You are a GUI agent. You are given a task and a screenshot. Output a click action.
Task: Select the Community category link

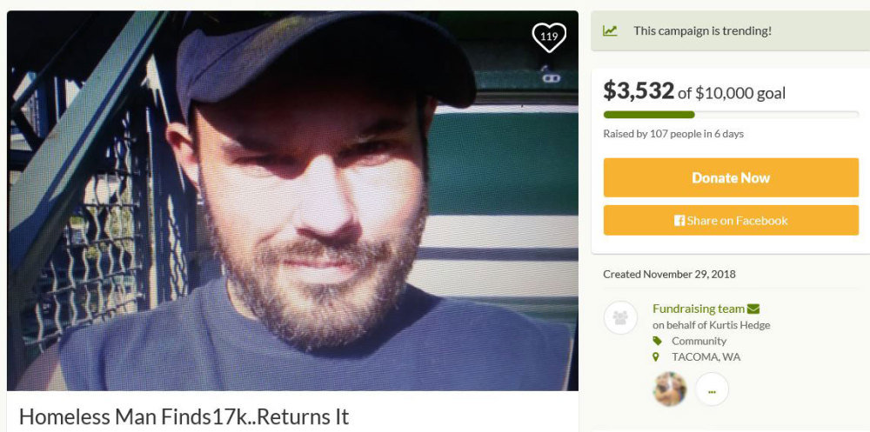click(699, 341)
